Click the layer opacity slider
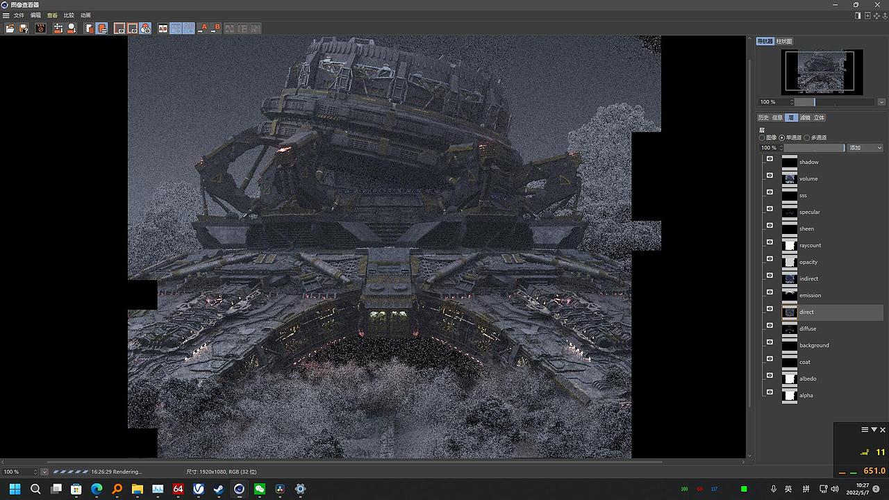This screenshot has height=500, width=889. 815,148
